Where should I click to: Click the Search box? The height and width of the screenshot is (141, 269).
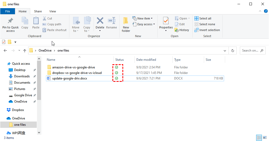click(x=252, y=51)
